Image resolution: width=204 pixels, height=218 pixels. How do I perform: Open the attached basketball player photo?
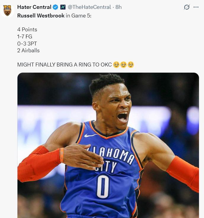coord(108,145)
